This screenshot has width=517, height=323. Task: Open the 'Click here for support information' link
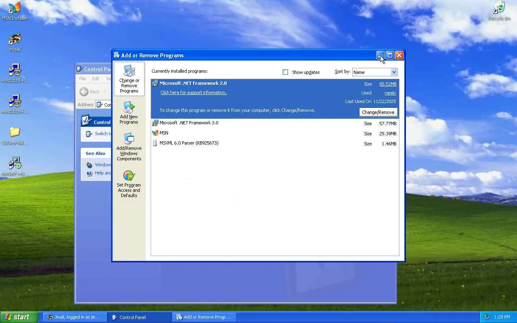pyautogui.click(x=193, y=92)
